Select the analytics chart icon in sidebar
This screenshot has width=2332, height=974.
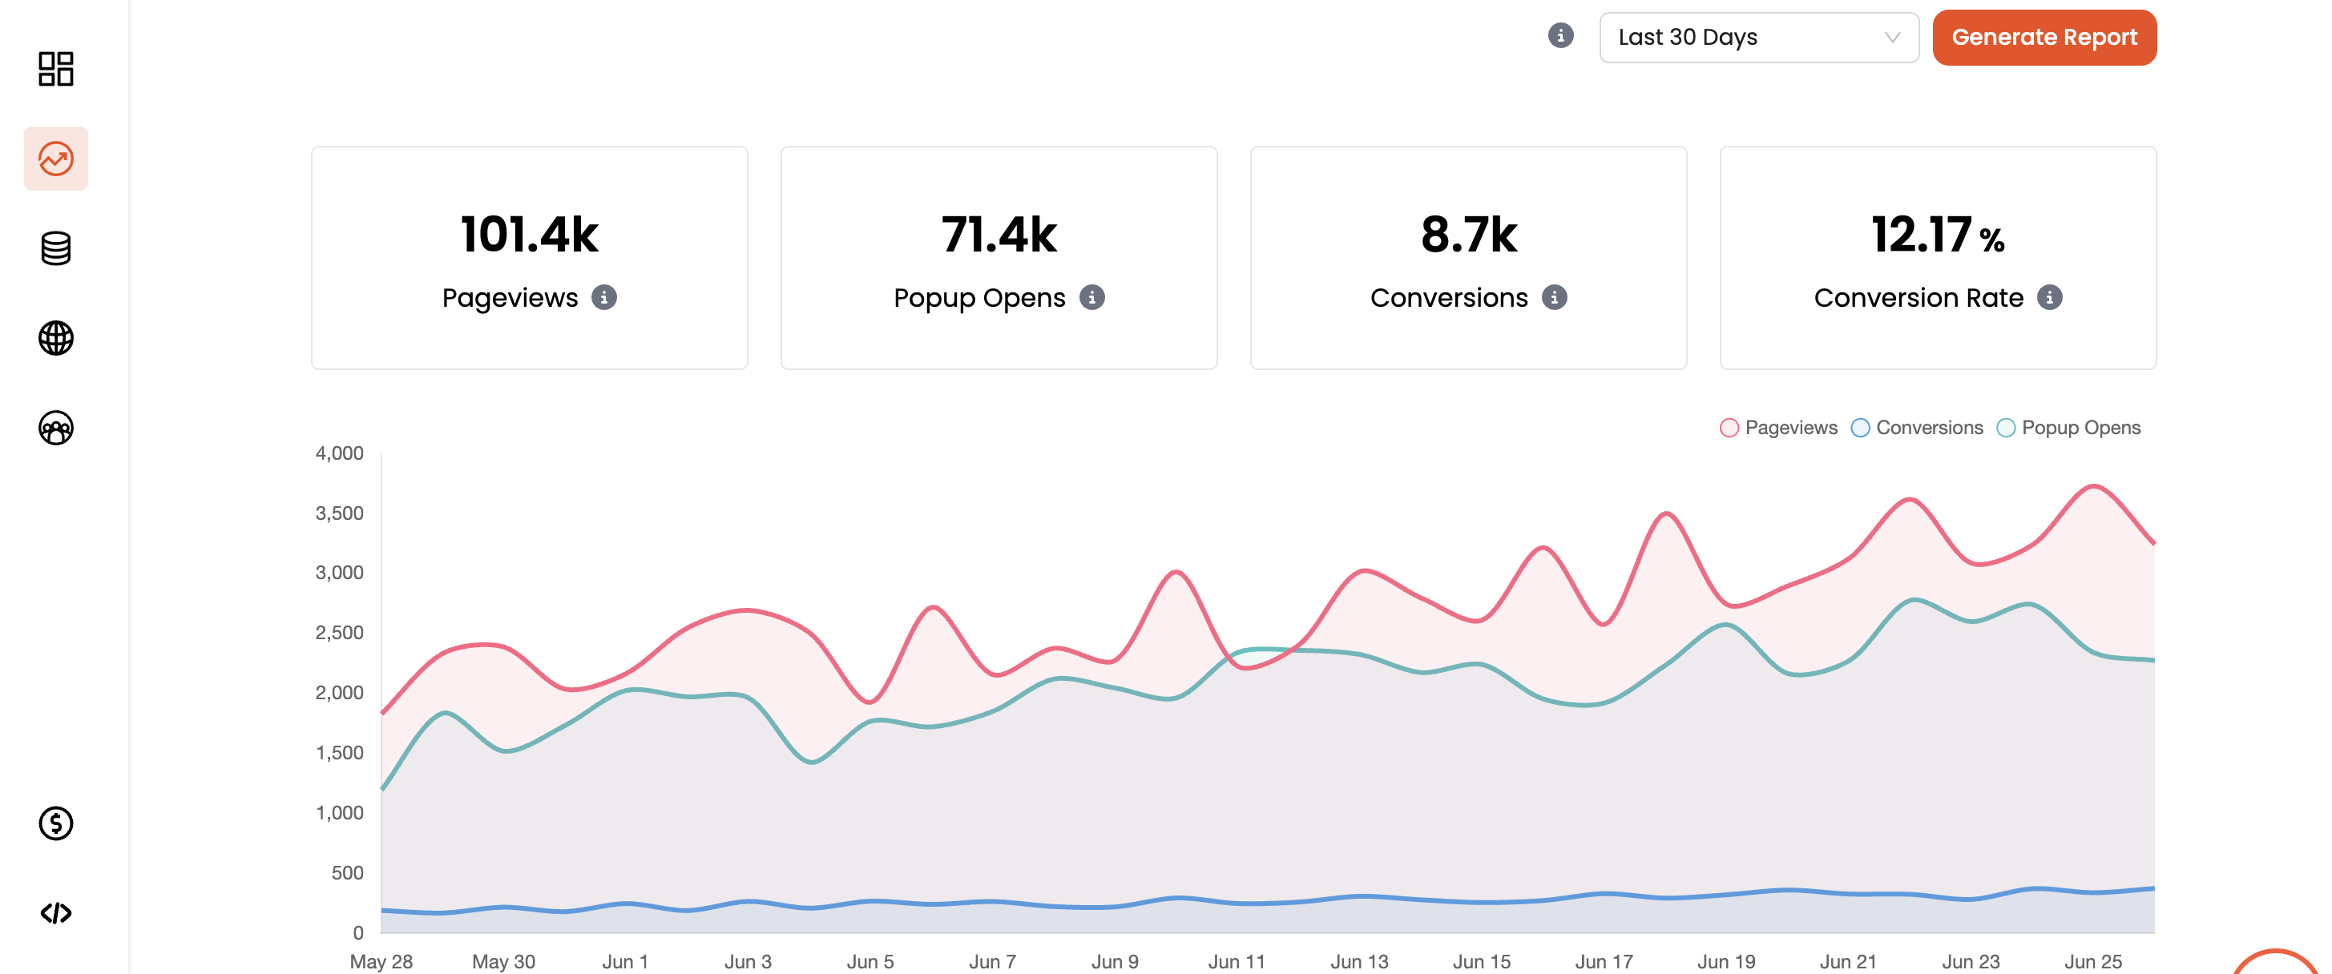56,159
